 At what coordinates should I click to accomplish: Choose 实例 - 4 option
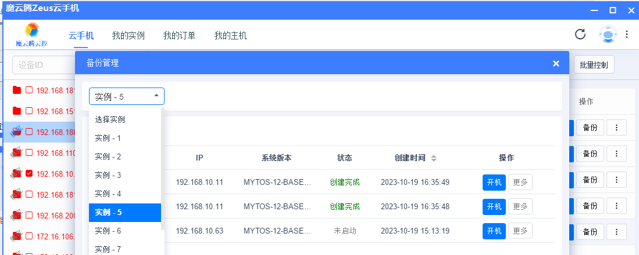(125, 194)
